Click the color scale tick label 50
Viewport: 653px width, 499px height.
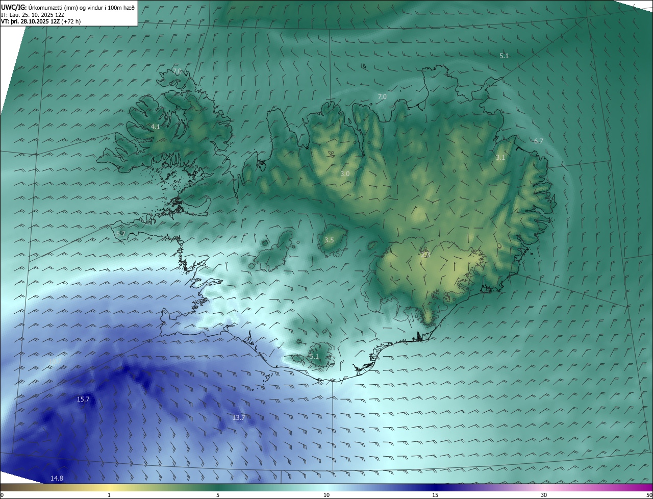649,495
